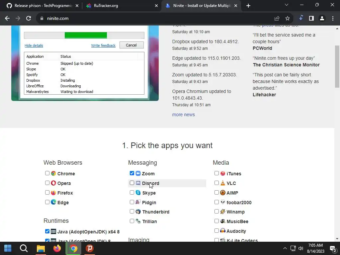Open Firefox from the taskbar
Image resolution: width=340 pixels, height=255 pixels.
[57, 248]
